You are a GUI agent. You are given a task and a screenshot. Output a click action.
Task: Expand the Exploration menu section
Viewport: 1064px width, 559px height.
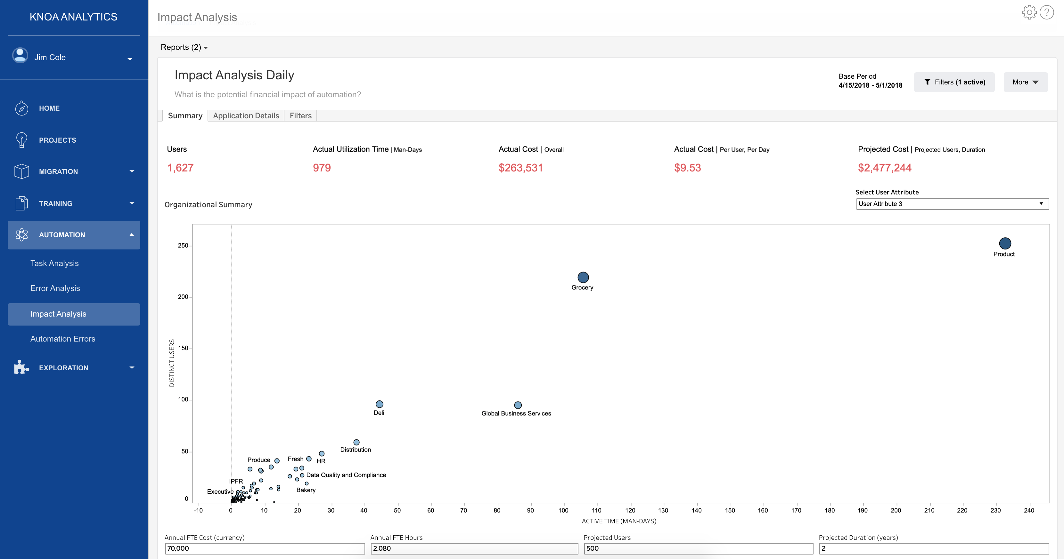pos(132,367)
